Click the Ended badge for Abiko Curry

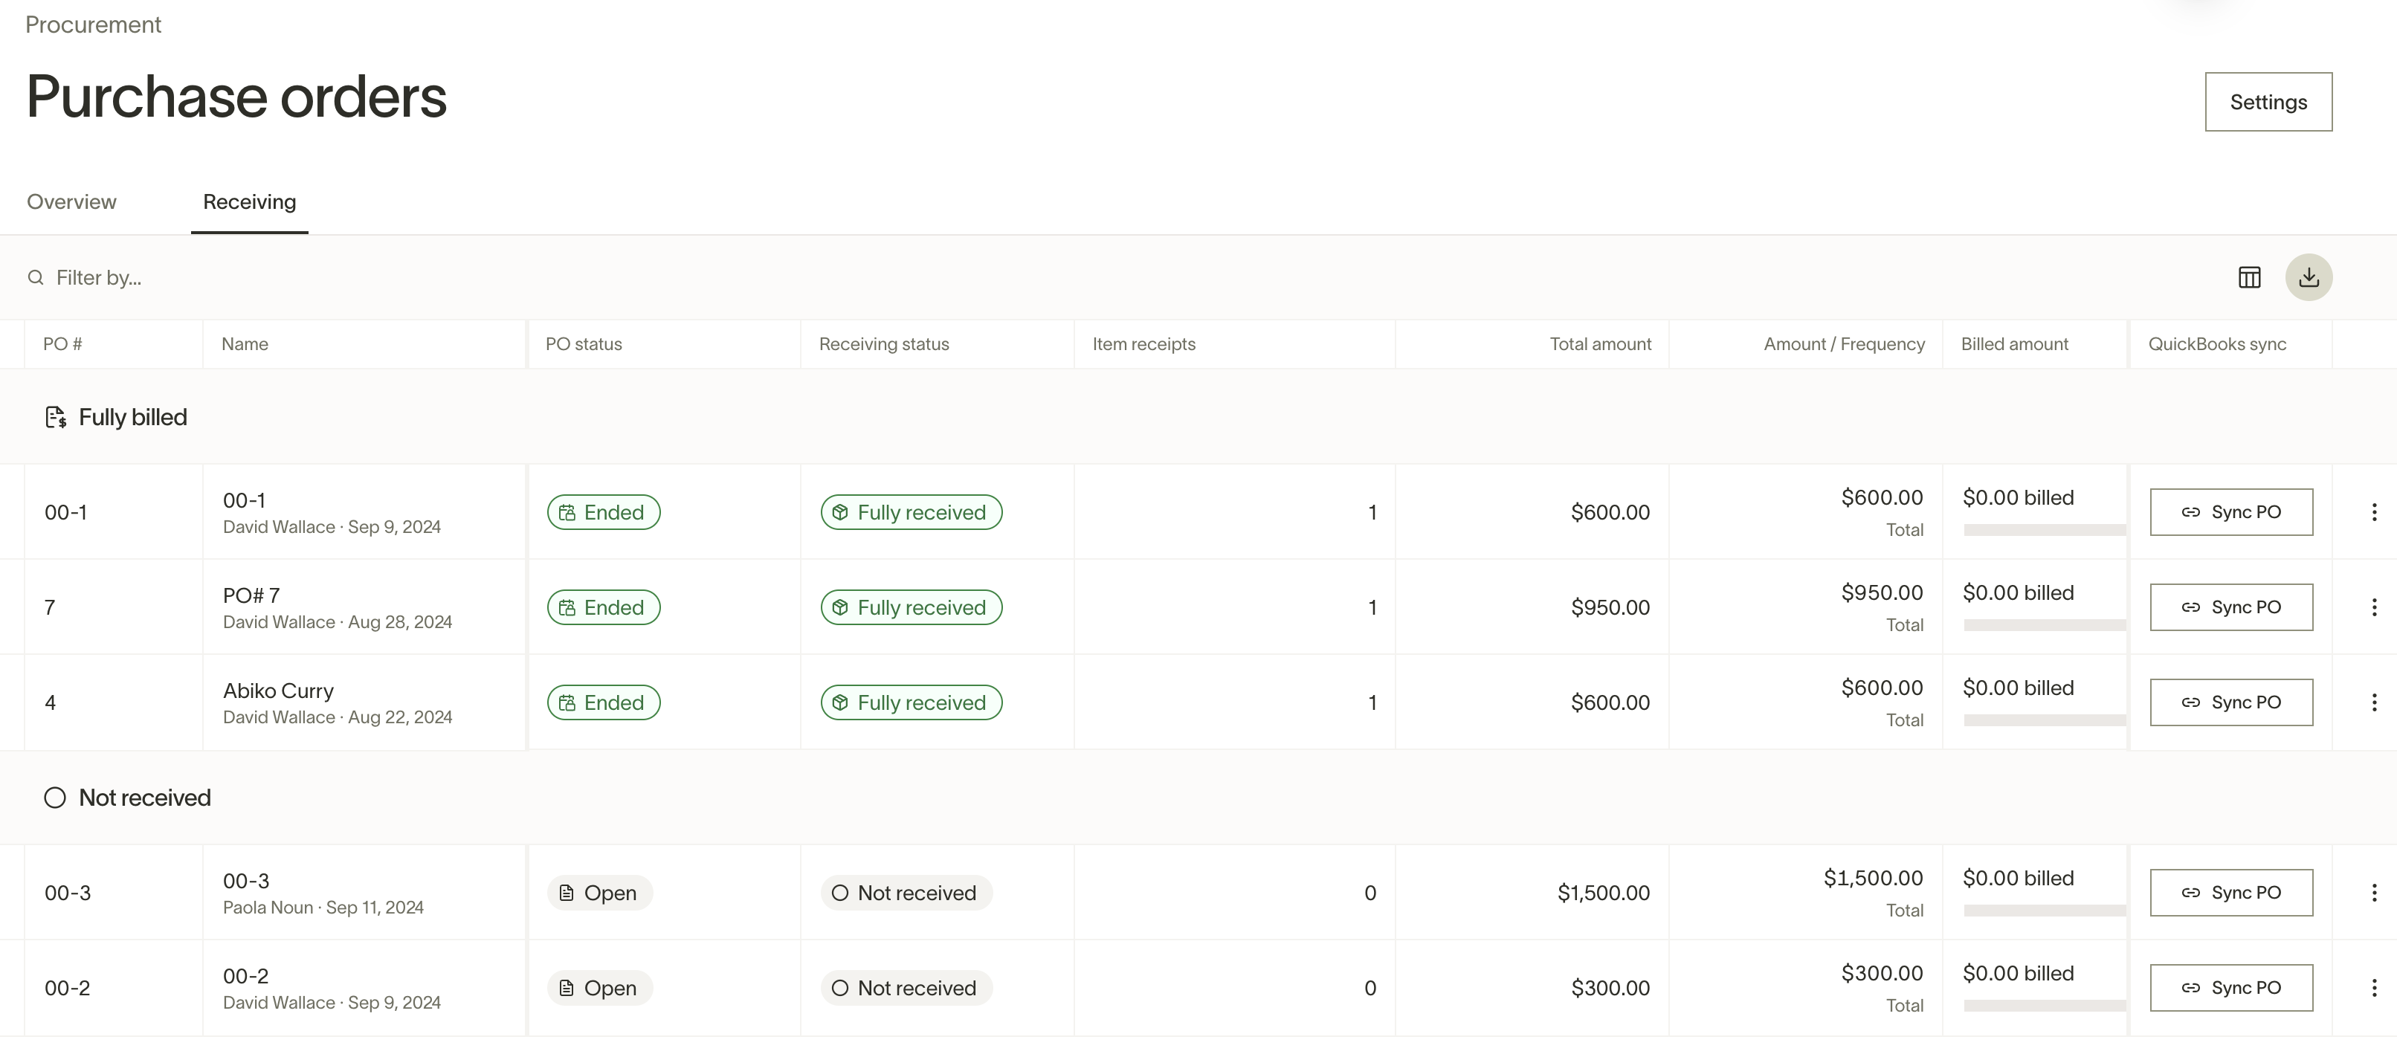[604, 702]
